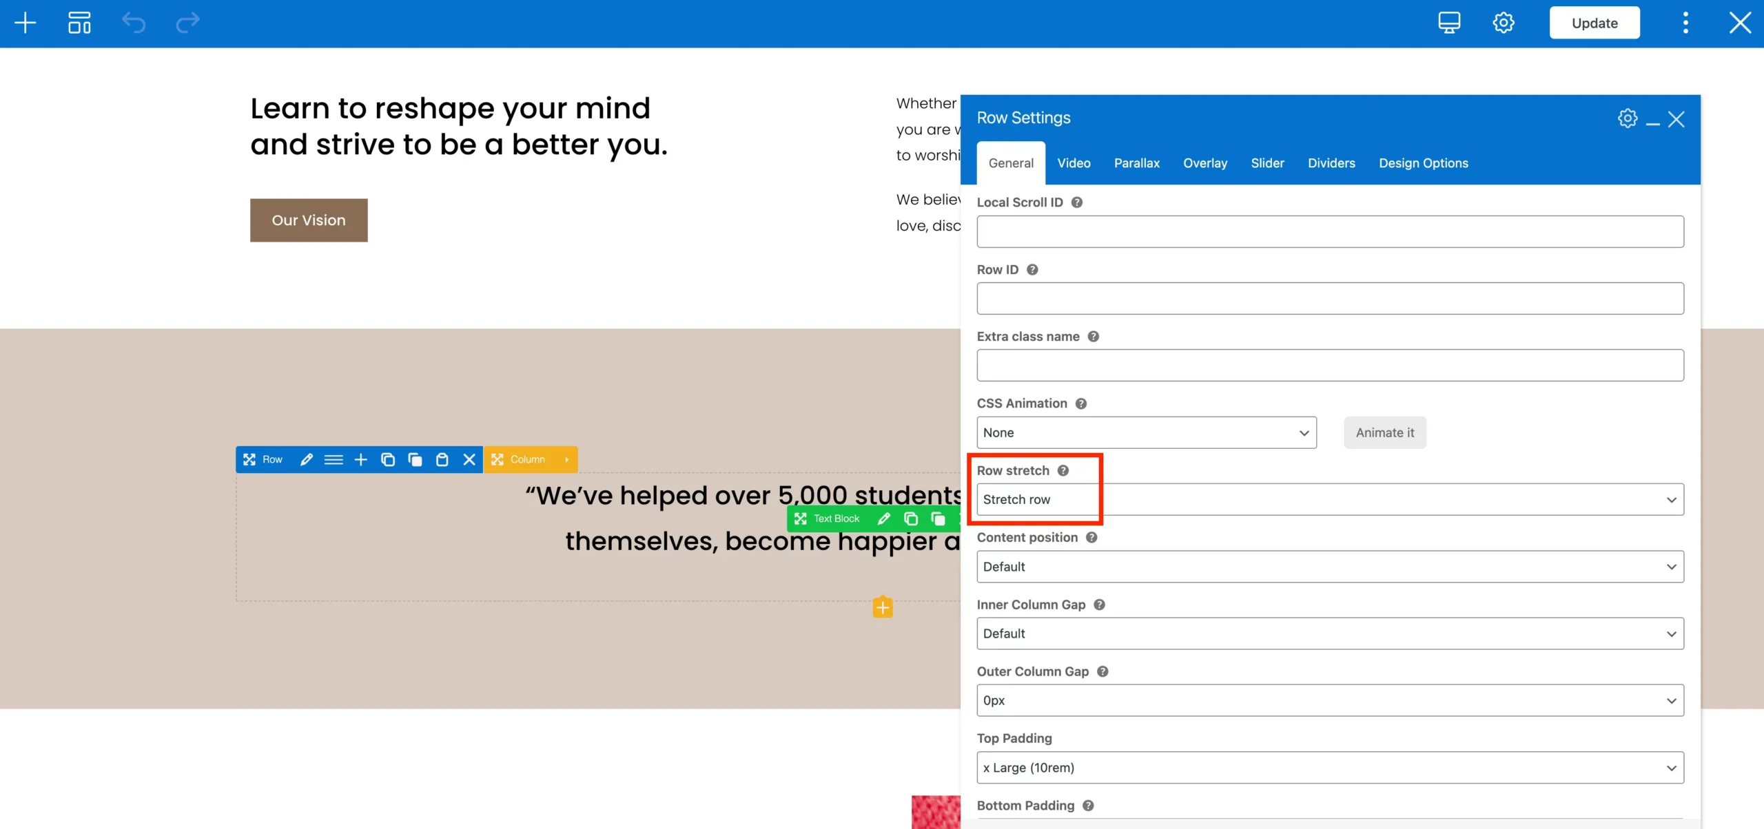Switch to the Design Options tab
Viewport: 1764px width, 829px height.
pyautogui.click(x=1423, y=163)
